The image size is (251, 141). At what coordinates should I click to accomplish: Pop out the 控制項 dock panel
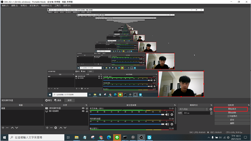coord(249,105)
